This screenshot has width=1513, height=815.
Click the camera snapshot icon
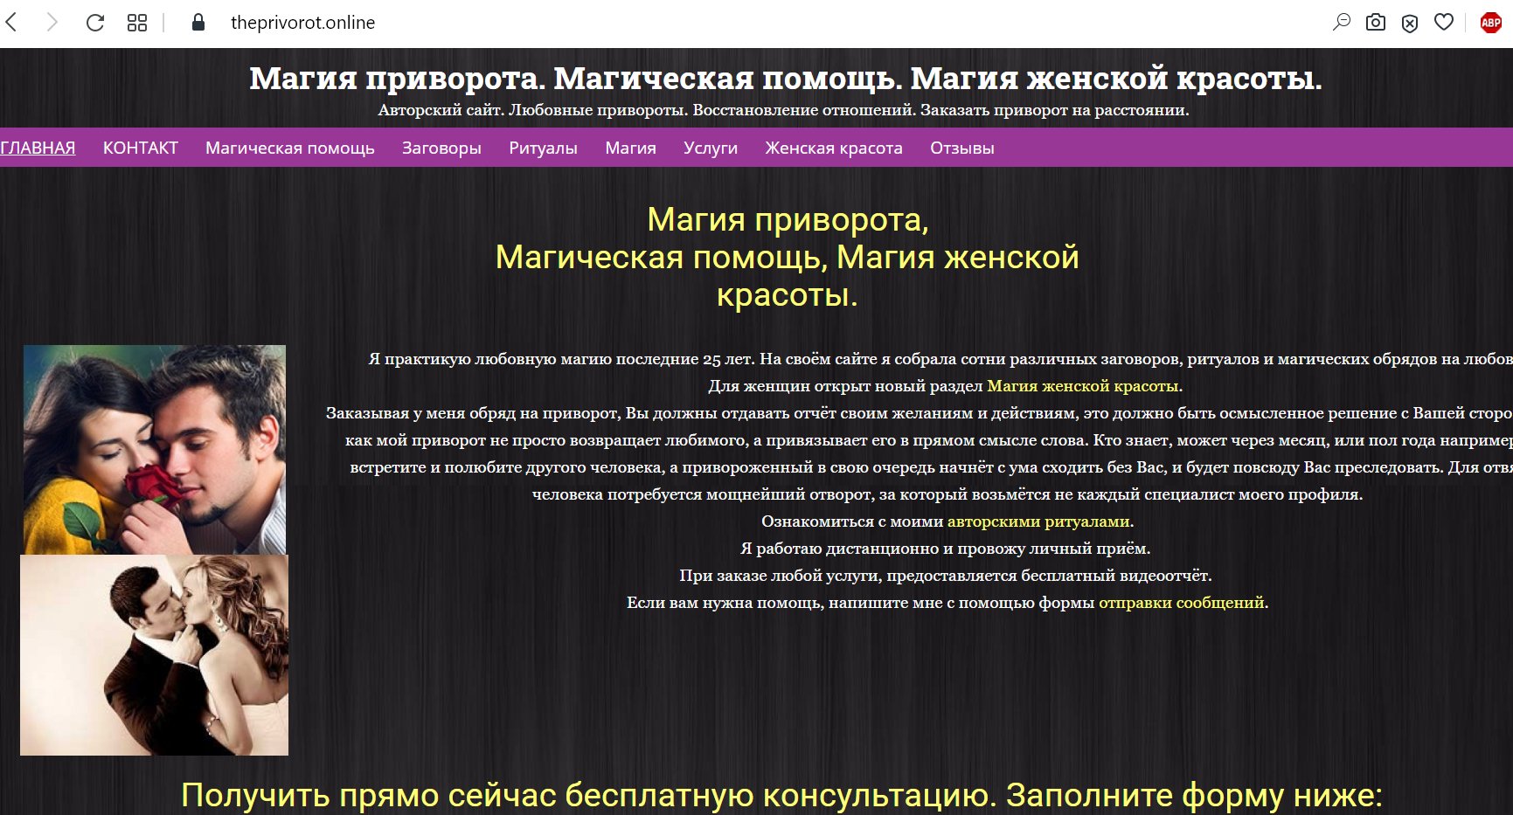tap(1376, 23)
